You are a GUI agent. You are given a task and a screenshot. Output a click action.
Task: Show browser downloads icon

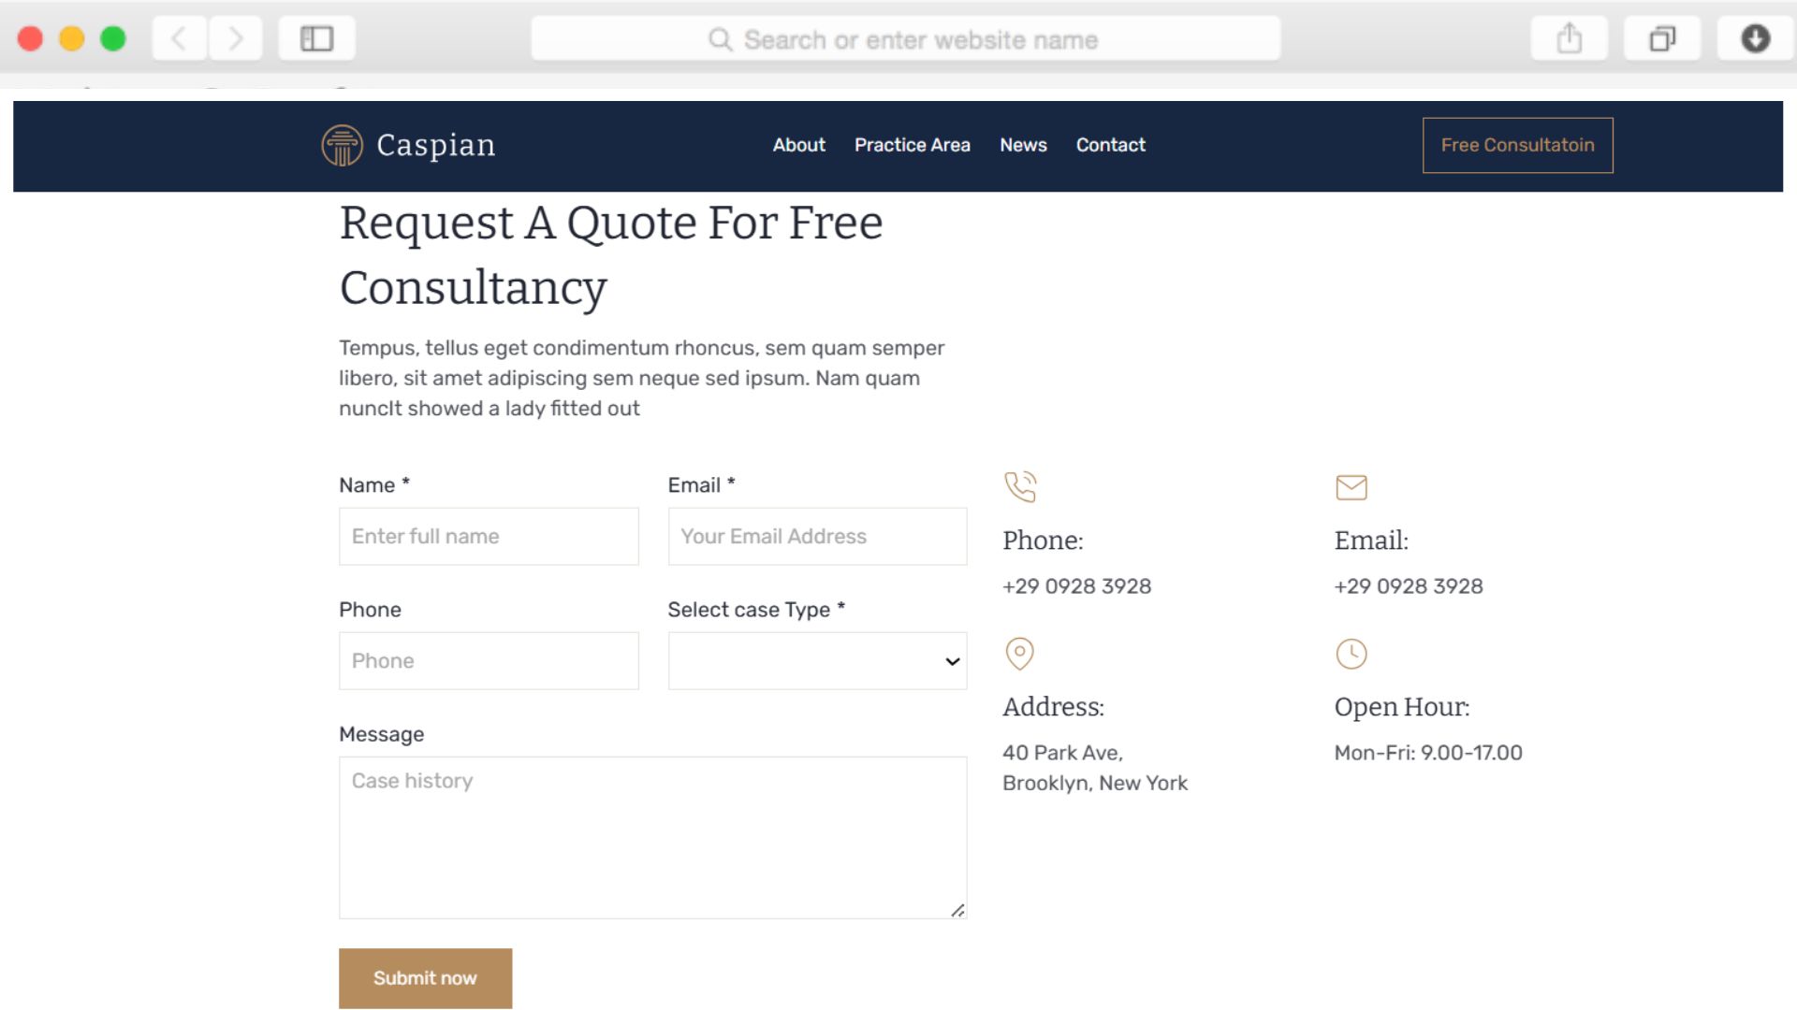pos(1755,39)
